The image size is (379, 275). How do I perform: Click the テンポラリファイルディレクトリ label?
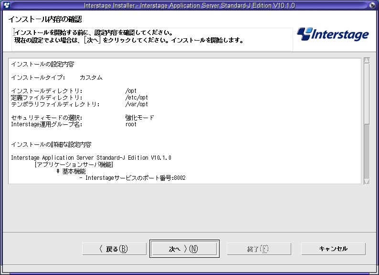pos(55,104)
